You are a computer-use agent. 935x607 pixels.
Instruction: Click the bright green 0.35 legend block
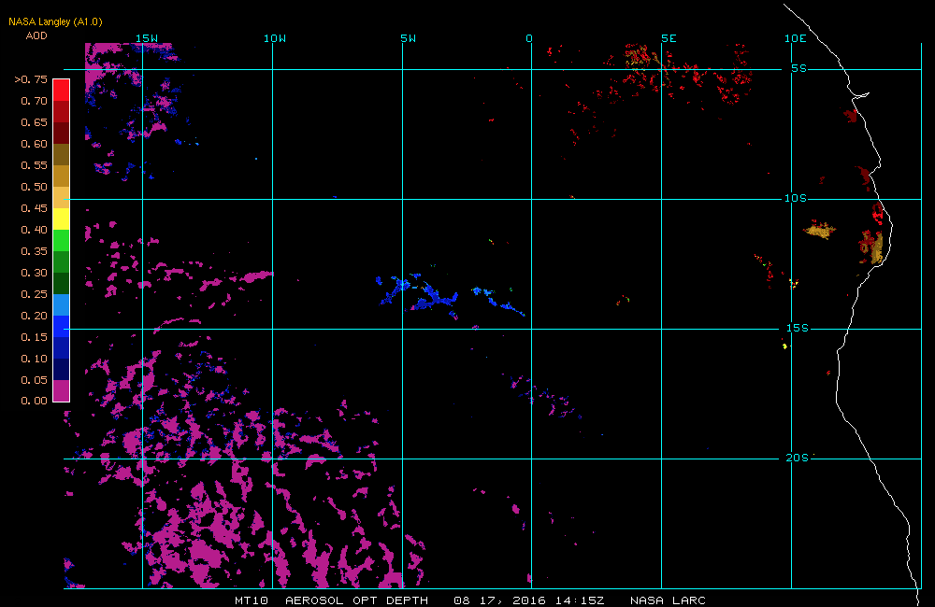[62, 240]
